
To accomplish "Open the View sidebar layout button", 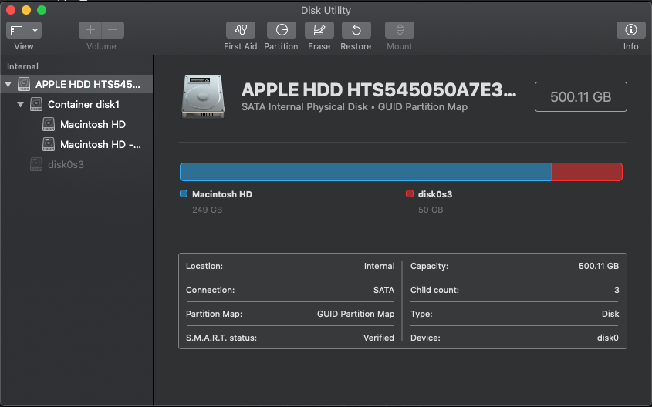I will click(17, 30).
